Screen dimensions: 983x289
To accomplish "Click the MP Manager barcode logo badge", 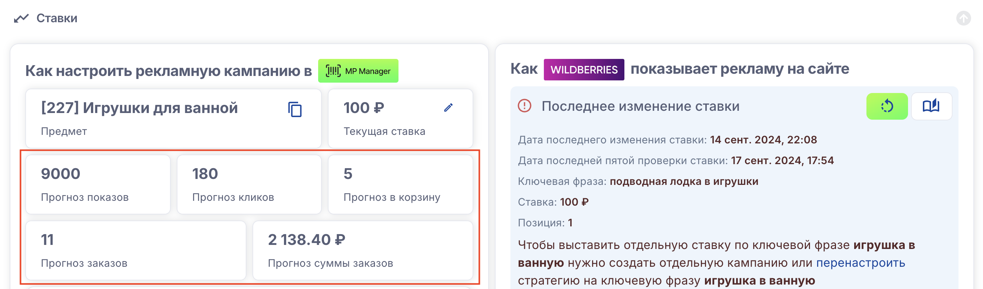I will click(x=358, y=71).
